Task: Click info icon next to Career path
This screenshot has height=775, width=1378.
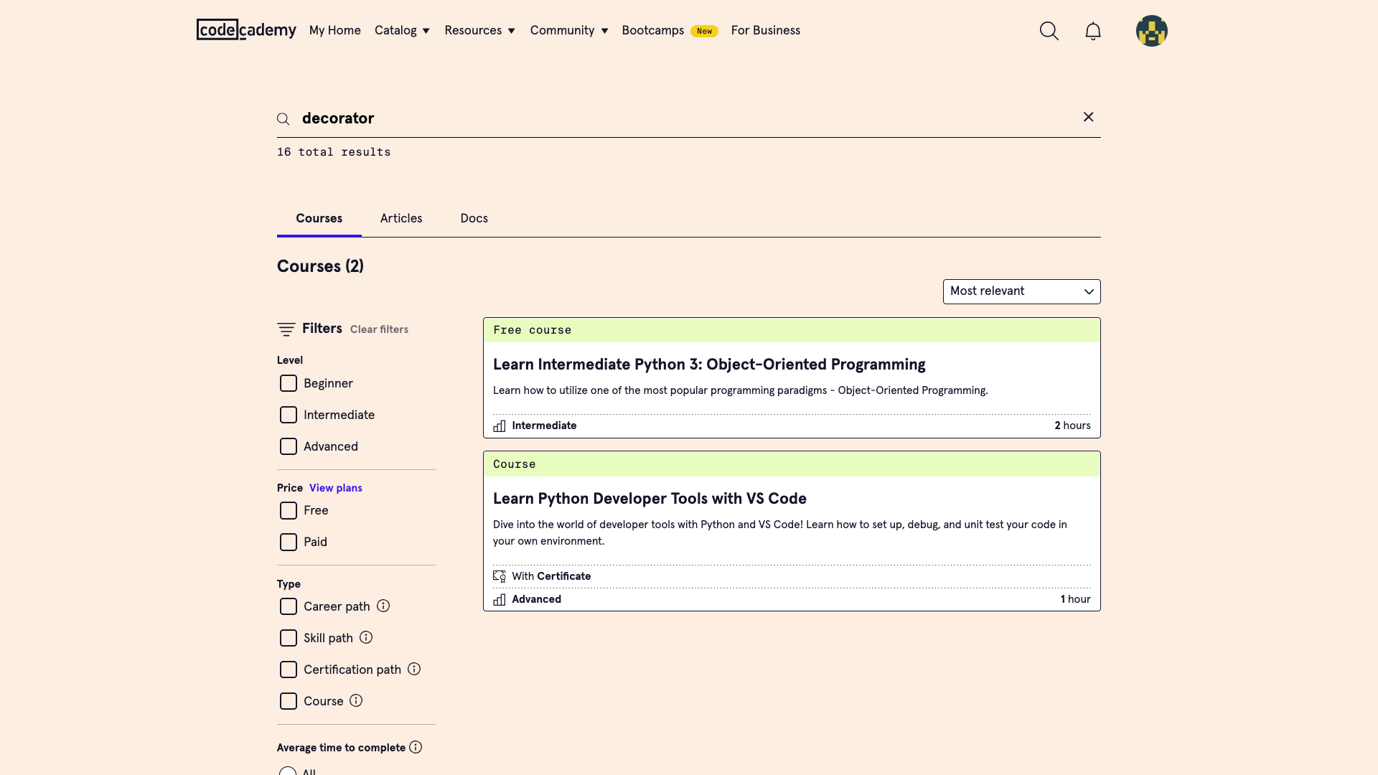Action: coord(383,606)
